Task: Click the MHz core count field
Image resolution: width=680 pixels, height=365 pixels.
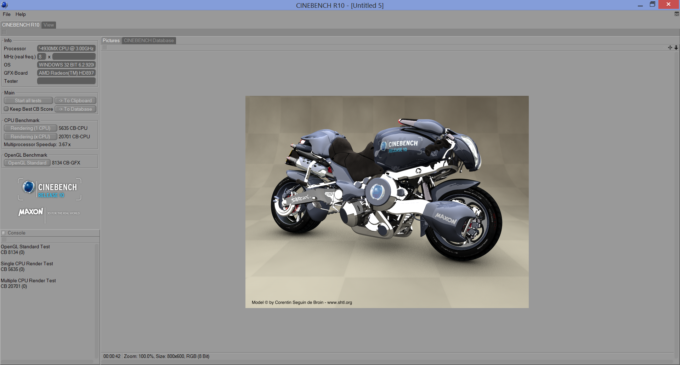Action: click(x=41, y=57)
